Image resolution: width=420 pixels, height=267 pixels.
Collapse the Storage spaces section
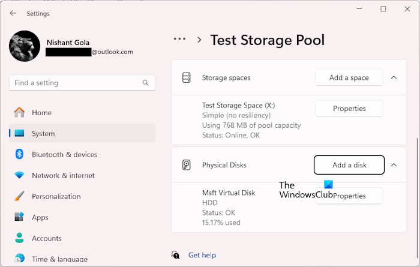coord(394,77)
